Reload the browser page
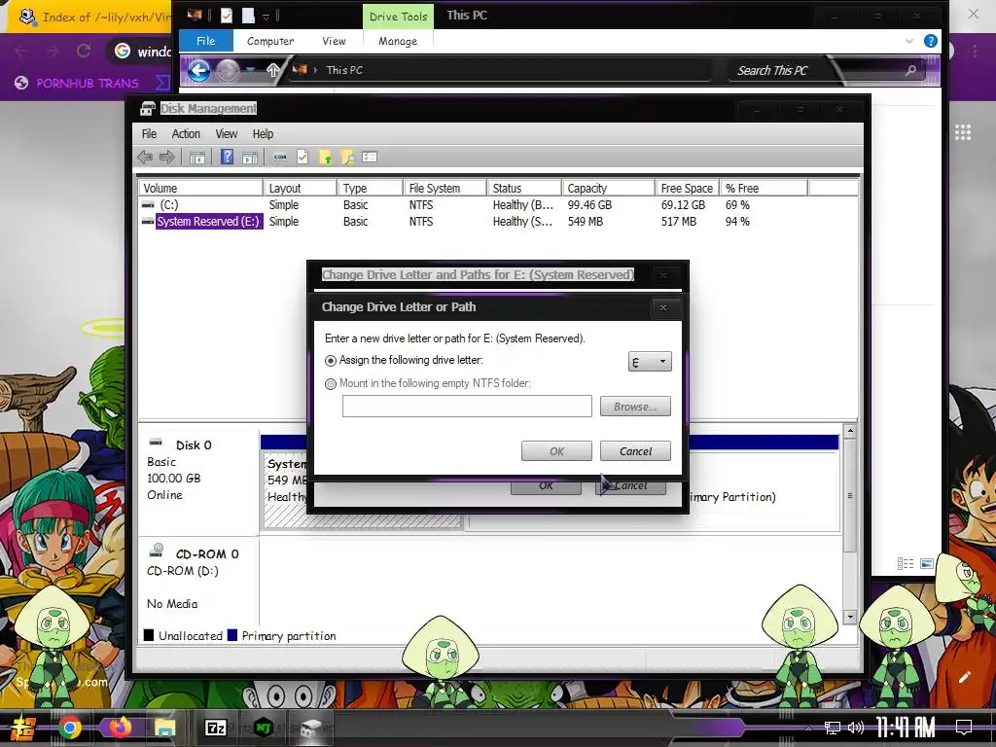The height and width of the screenshot is (747, 996). click(x=84, y=51)
